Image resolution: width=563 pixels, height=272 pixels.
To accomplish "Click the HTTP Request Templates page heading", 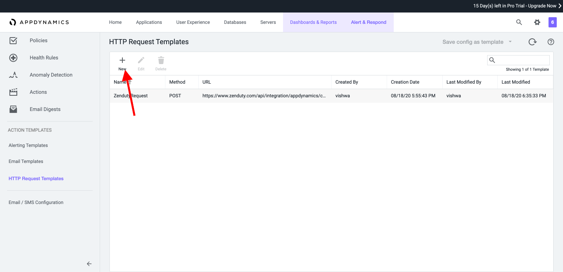I will (x=149, y=42).
